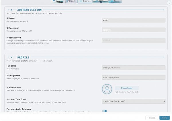Click the Display Name input field
This screenshot has width=172, height=121.
(x=134, y=77)
